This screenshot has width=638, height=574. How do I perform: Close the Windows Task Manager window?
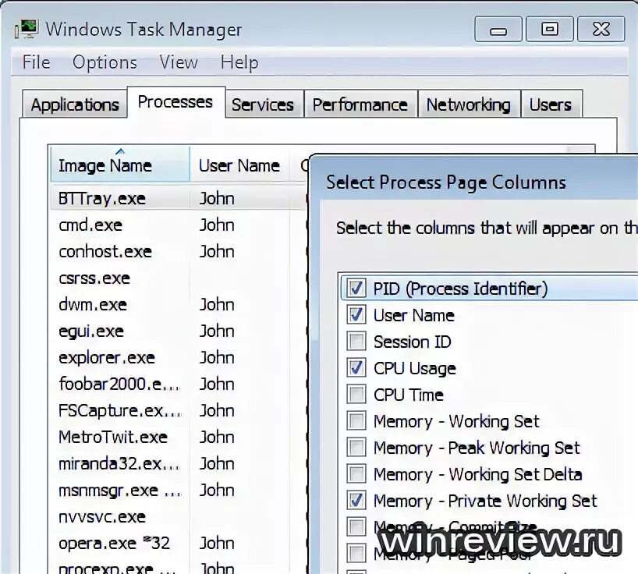coord(601,29)
